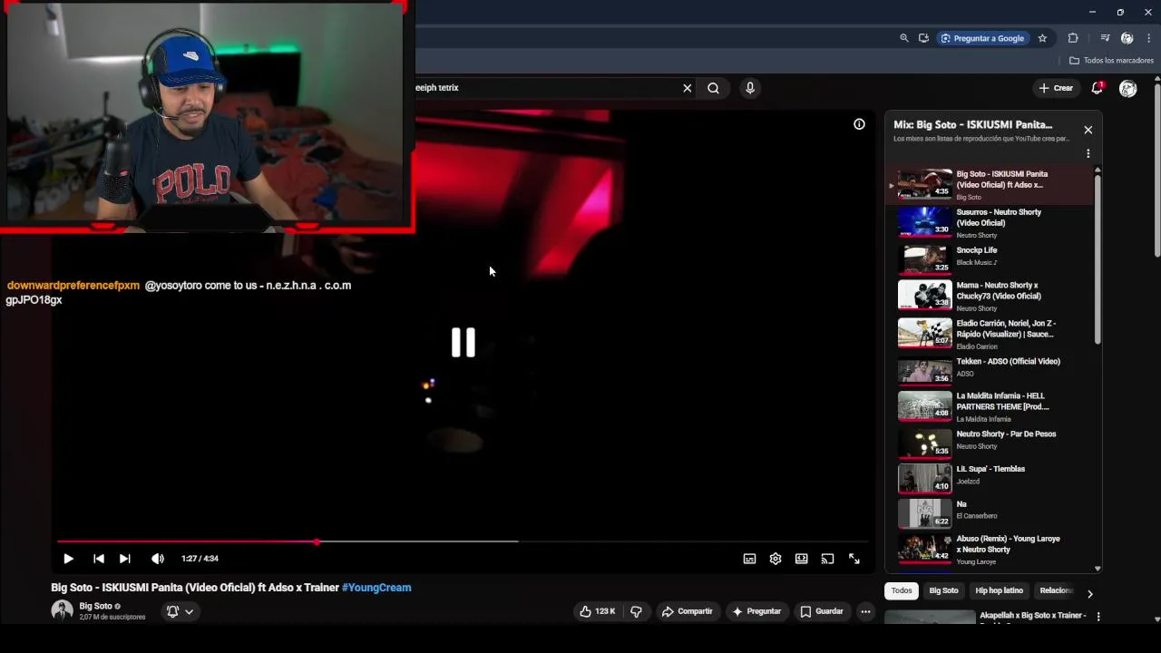Viewport: 1161px width, 653px height.
Task: Seek in the video progress bar
Action: coord(463,542)
